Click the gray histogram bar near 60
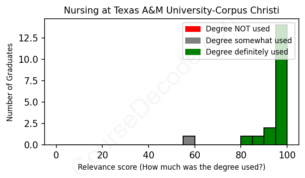This screenshot has width=305, height=178. [x=189, y=140]
